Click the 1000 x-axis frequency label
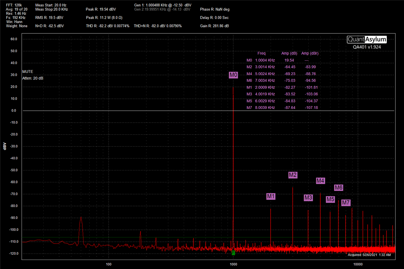The image size is (404, 269). 233,264
